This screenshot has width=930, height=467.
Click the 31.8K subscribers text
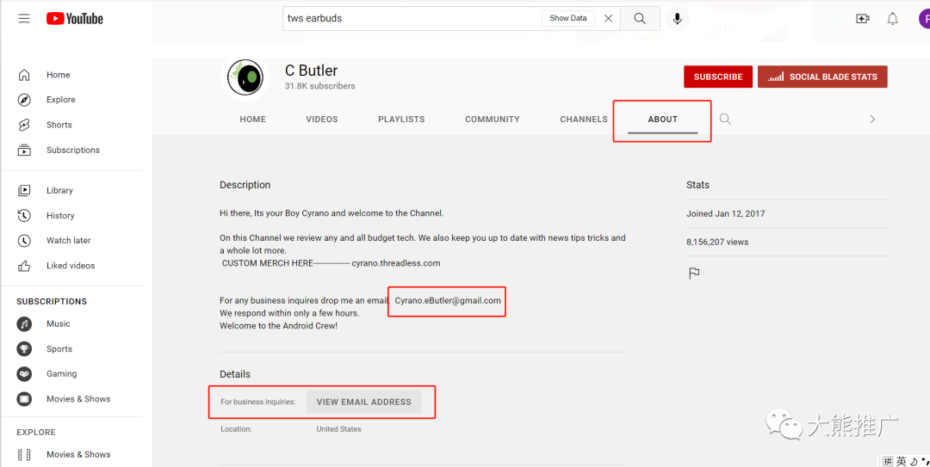pyautogui.click(x=319, y=86)
